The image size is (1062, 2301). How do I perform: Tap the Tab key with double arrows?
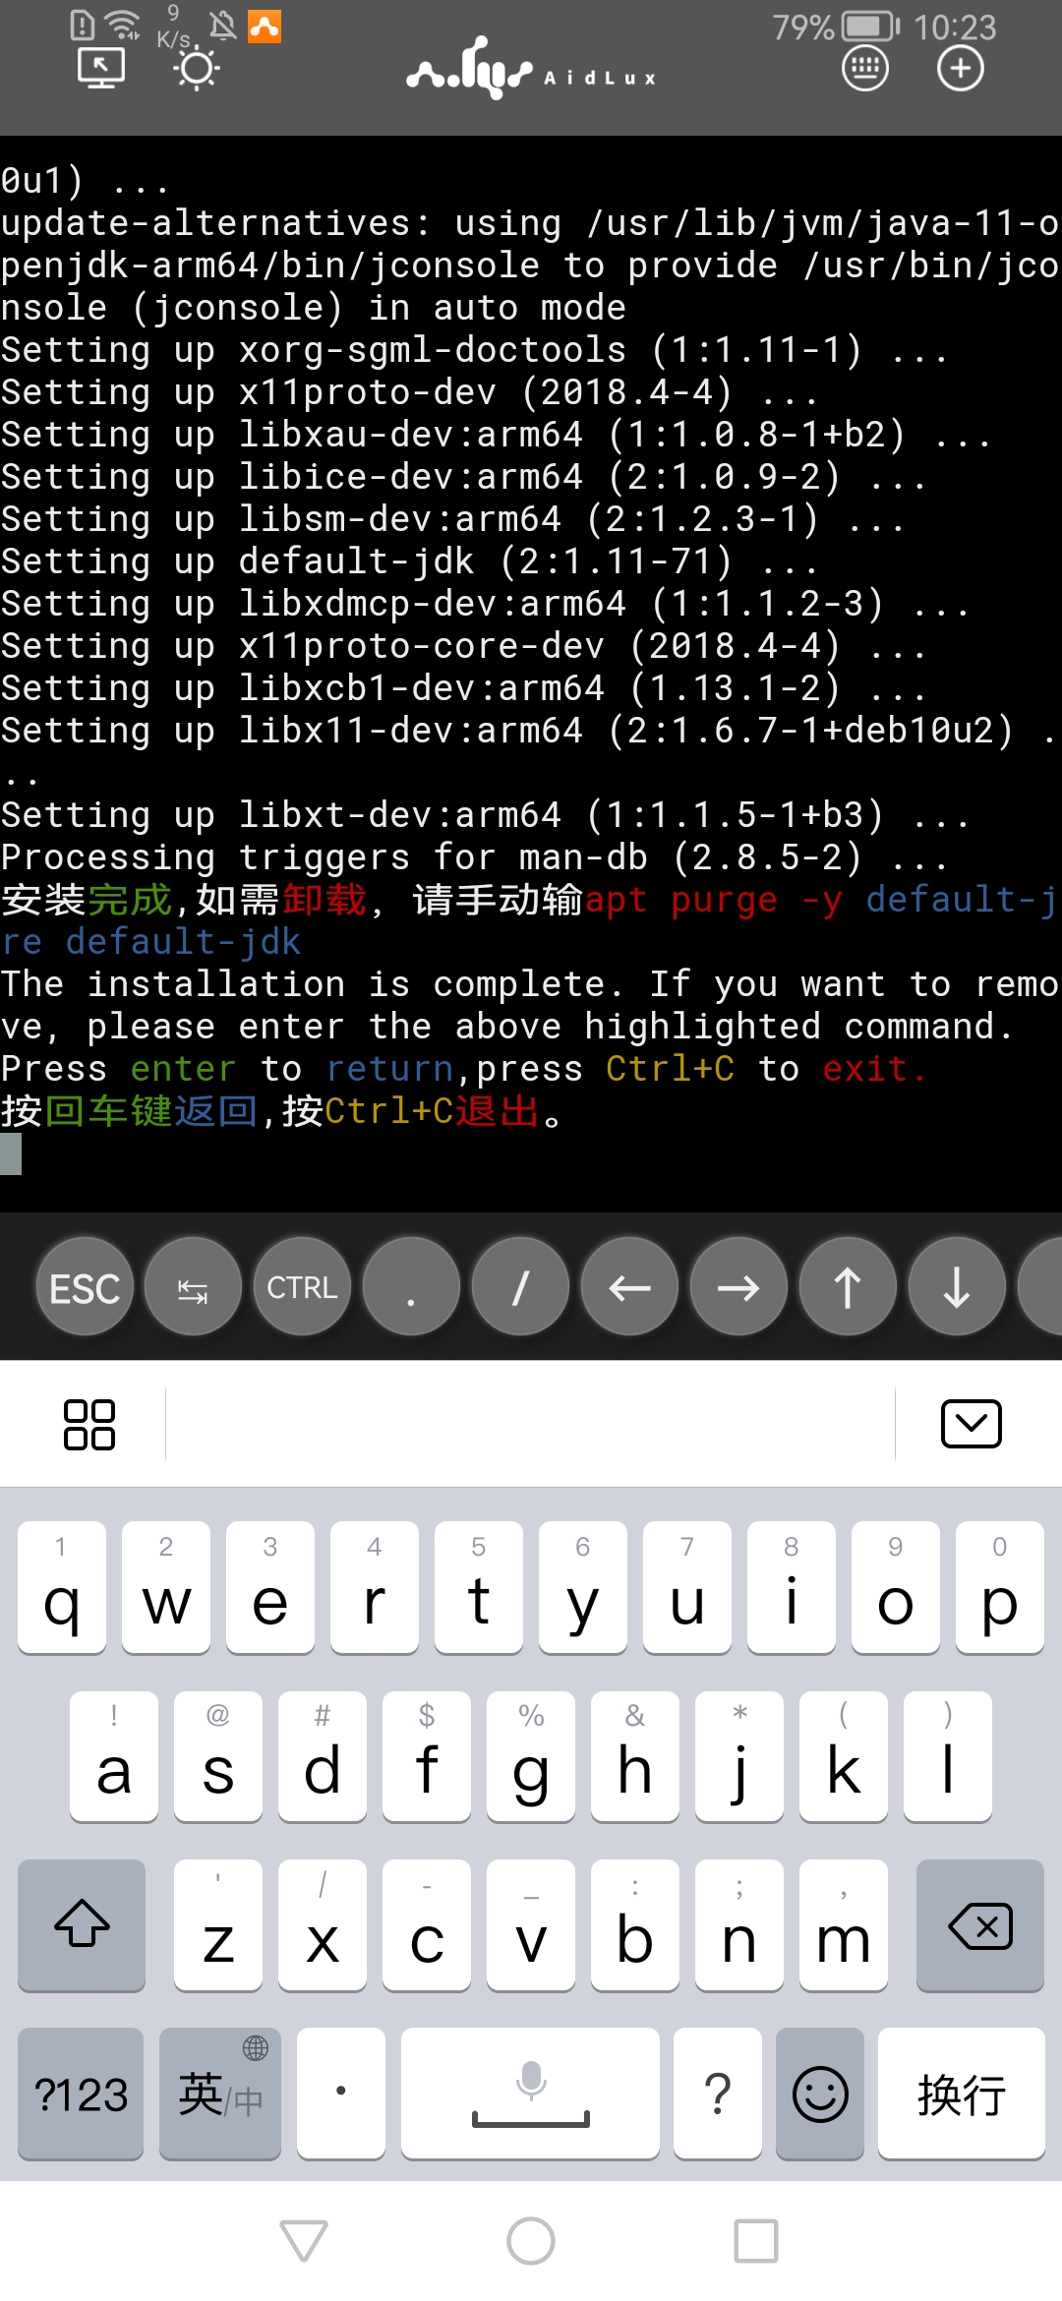[193, 1287]
